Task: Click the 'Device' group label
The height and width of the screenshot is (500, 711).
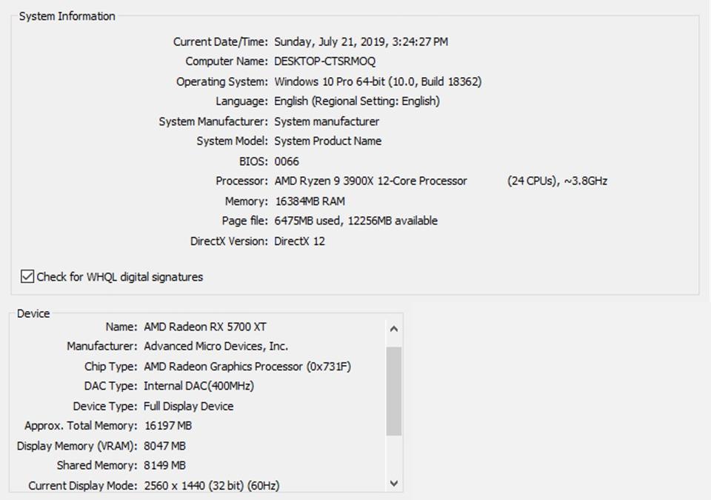Action: (33, 313)
